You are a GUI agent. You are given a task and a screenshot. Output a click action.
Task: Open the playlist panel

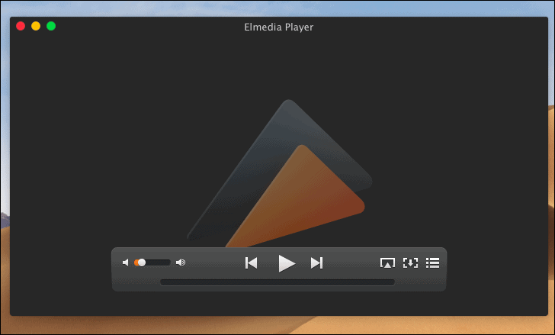coord(432,263)
